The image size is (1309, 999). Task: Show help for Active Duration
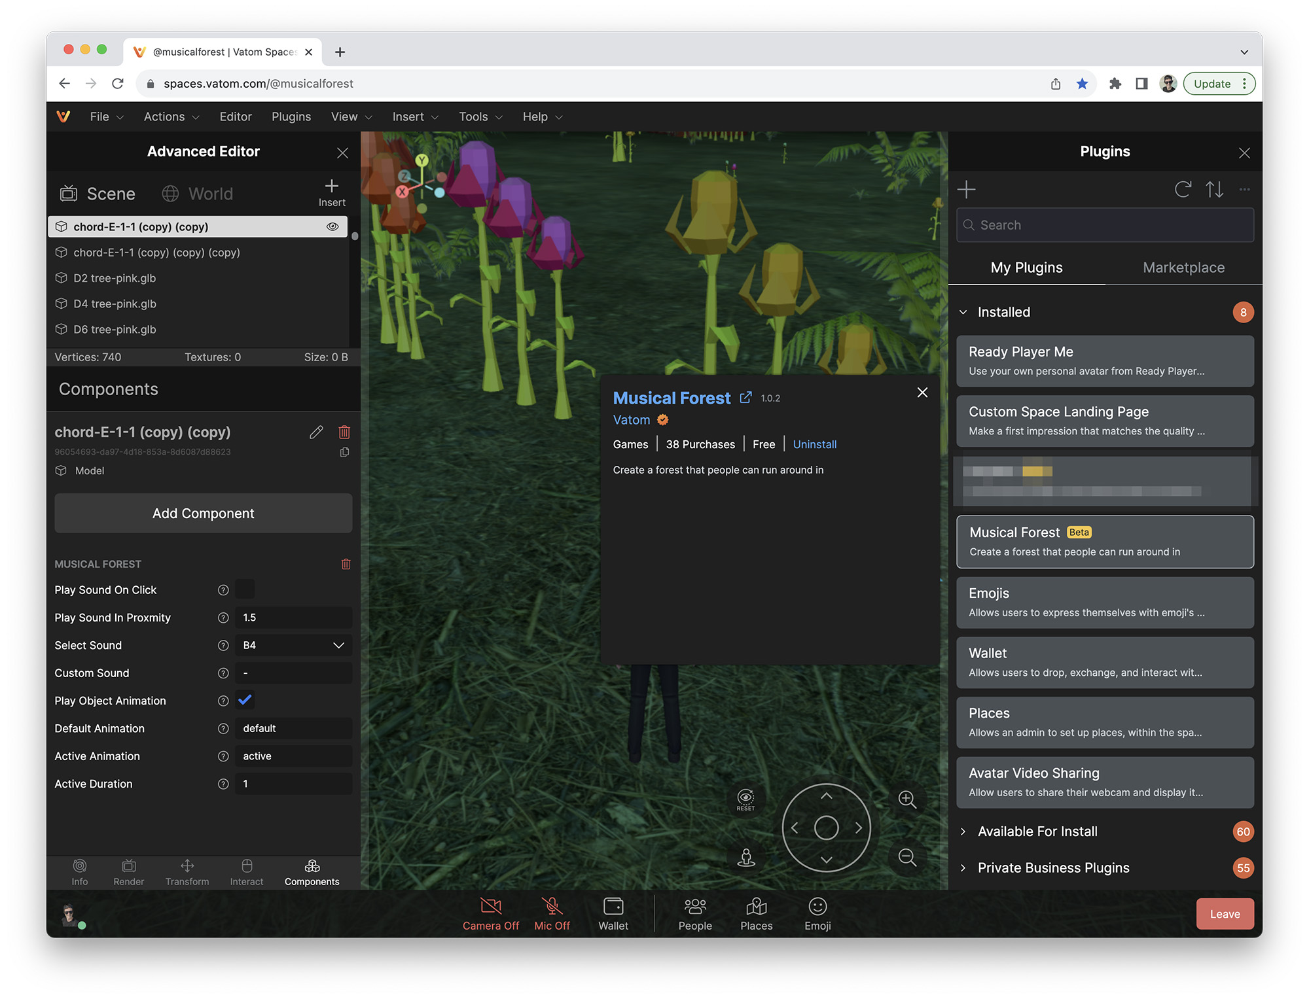pyautogui.click(x=223, y=784)
